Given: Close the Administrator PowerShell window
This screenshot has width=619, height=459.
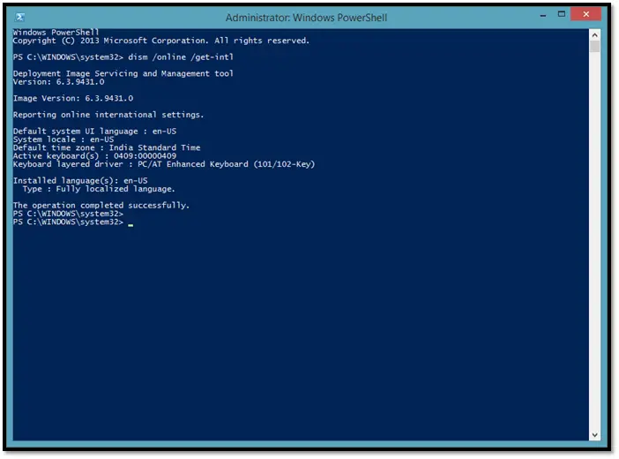Looking at the screenshot, I should pyautogui.click(x=585, y=14).
